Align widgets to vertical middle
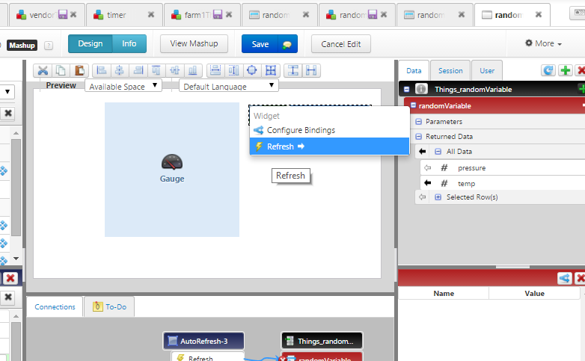585x361 pixels. tap(174, 70)
